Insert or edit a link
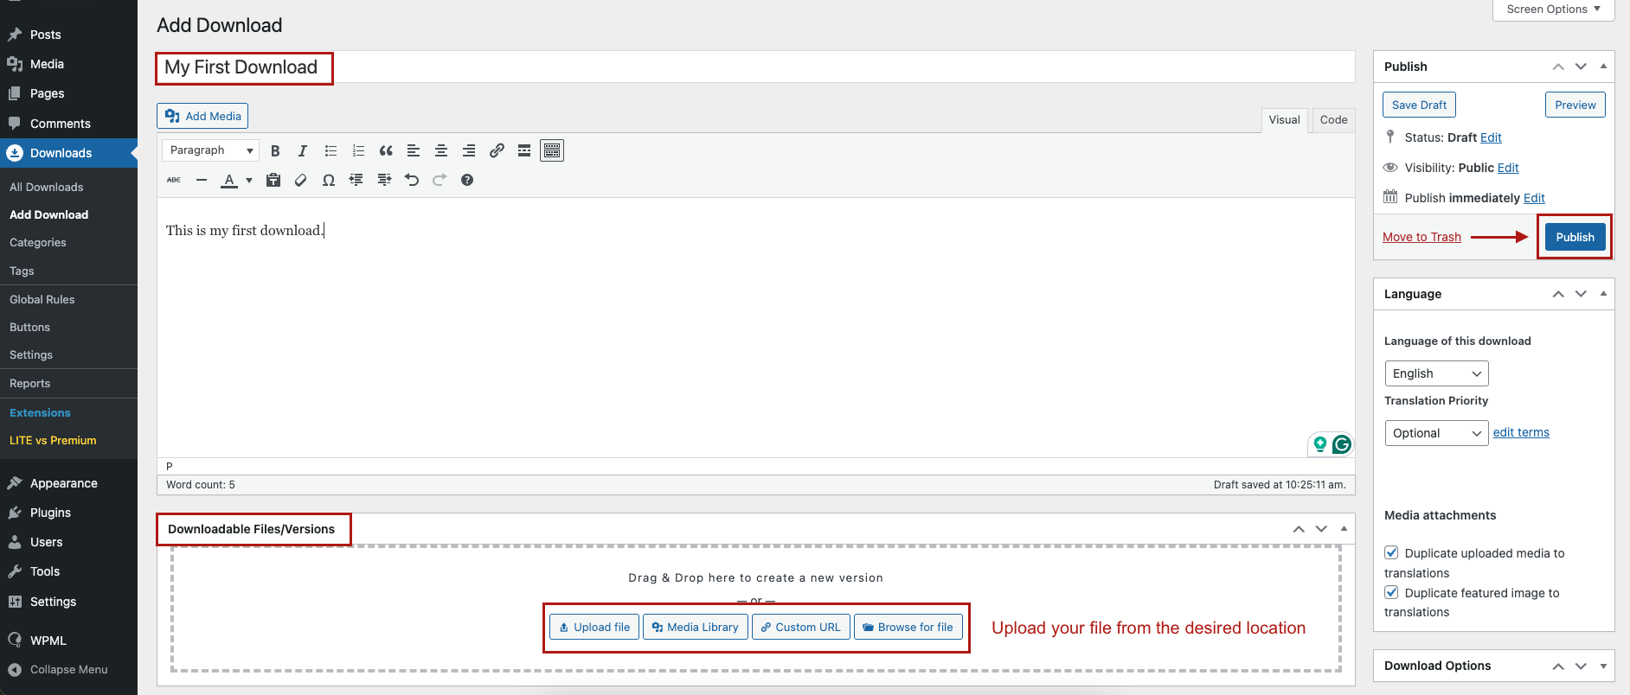This screenshot has height=695, width=1630. tap(497, 150)
